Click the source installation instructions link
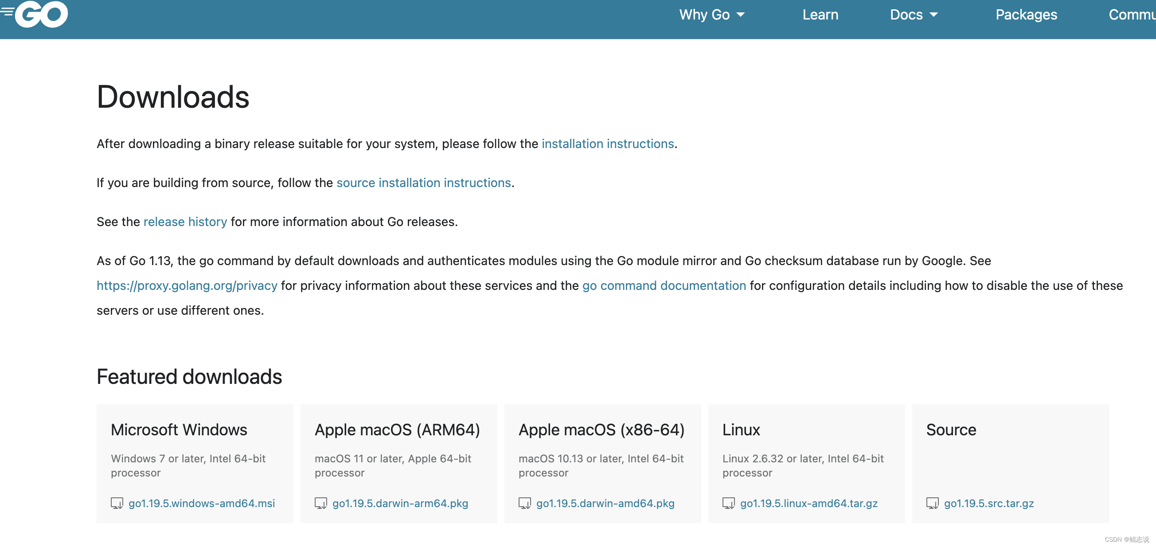1156x547 pixels. click(423, 182)
